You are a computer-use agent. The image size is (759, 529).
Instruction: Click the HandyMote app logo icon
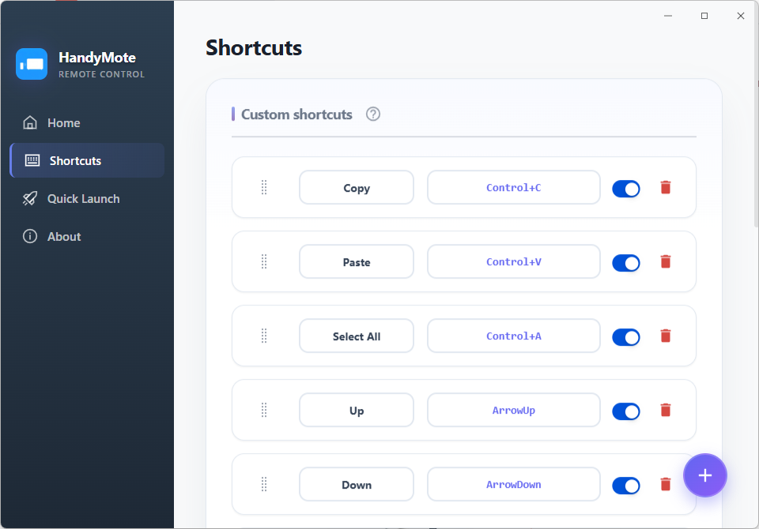pos(32,64)
